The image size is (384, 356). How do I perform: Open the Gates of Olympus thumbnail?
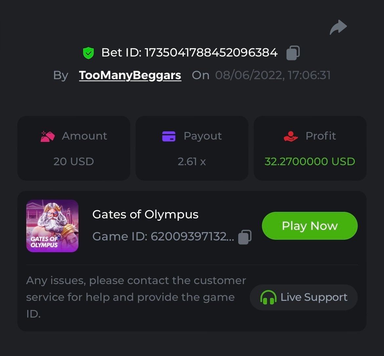click(x=52, y=226)
